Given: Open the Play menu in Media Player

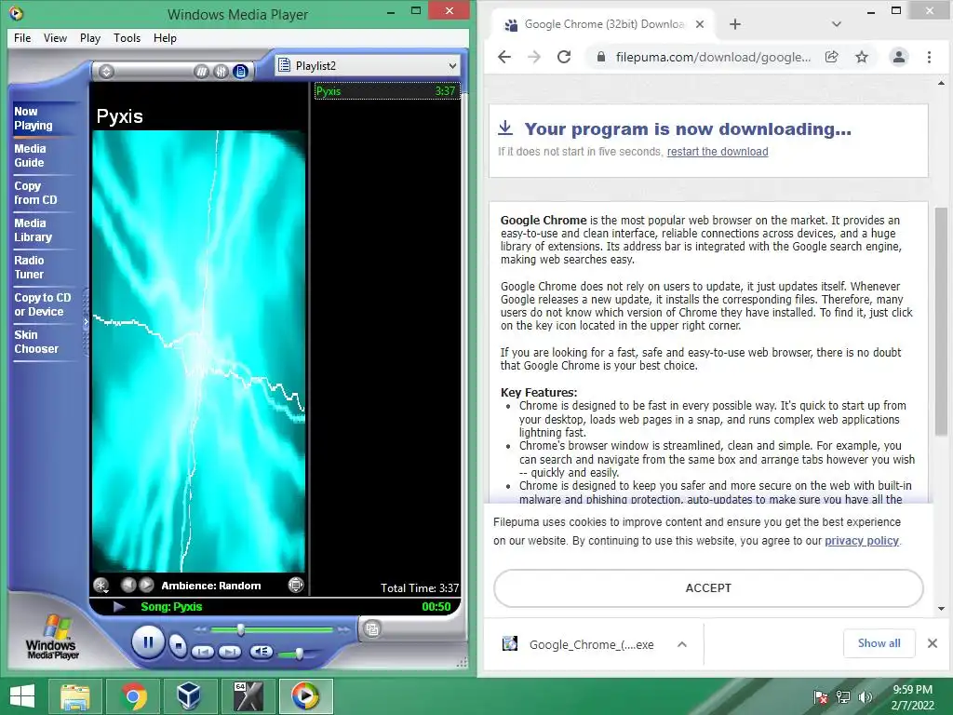Looking at the screenshot, I should coord(90,37).
